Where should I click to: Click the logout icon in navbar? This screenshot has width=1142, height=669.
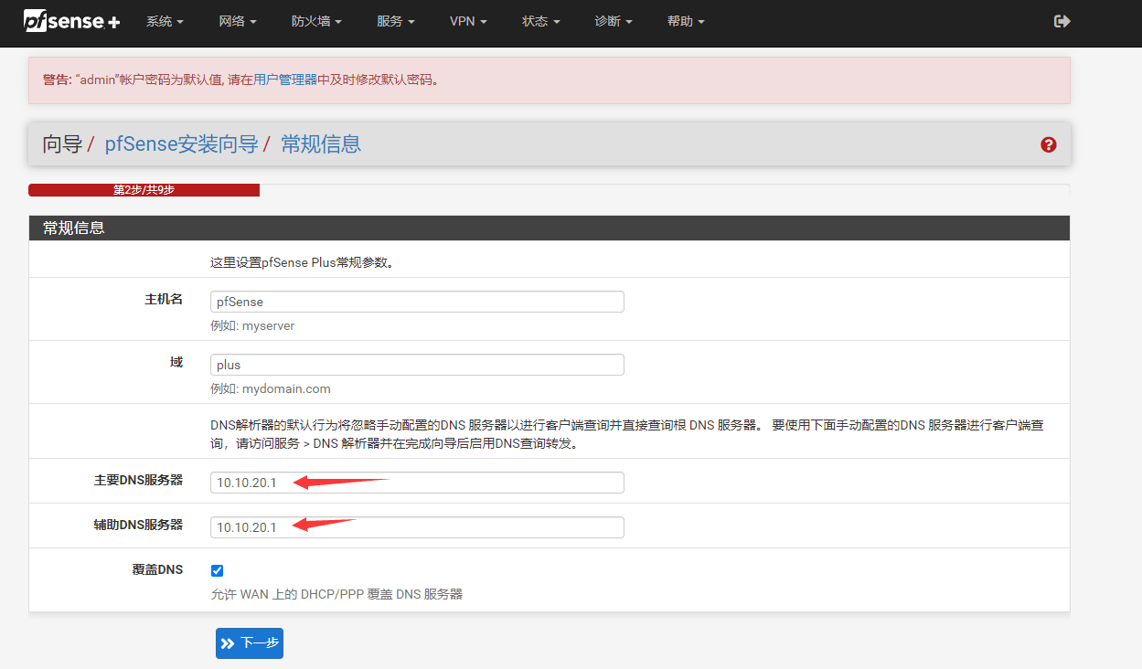1062,21
